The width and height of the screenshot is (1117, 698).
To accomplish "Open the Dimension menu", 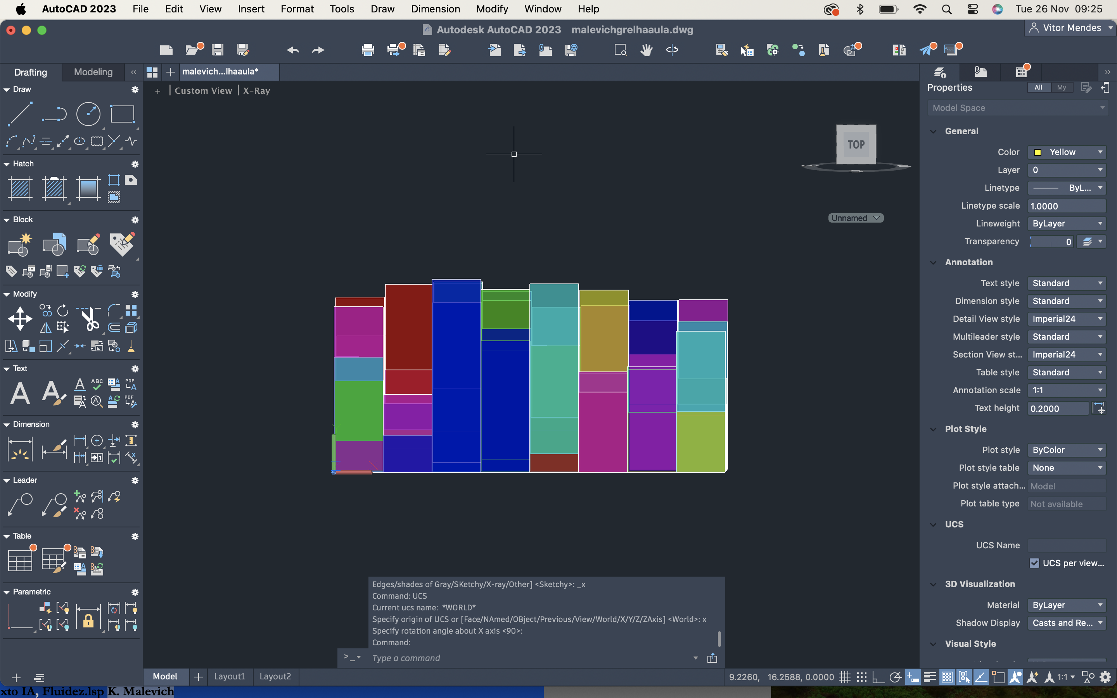I will (x=435, y=9).
